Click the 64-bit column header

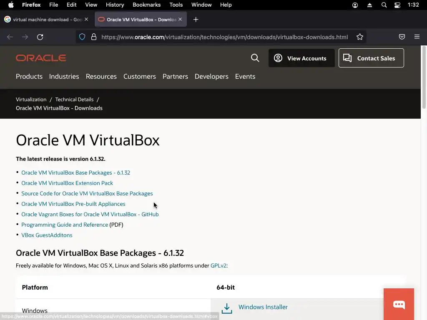(x=226, y=287)
